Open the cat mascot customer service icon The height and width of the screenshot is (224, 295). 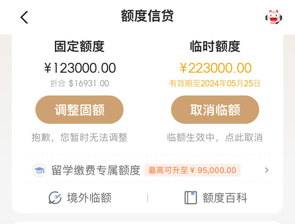click(x=274, y=17)
